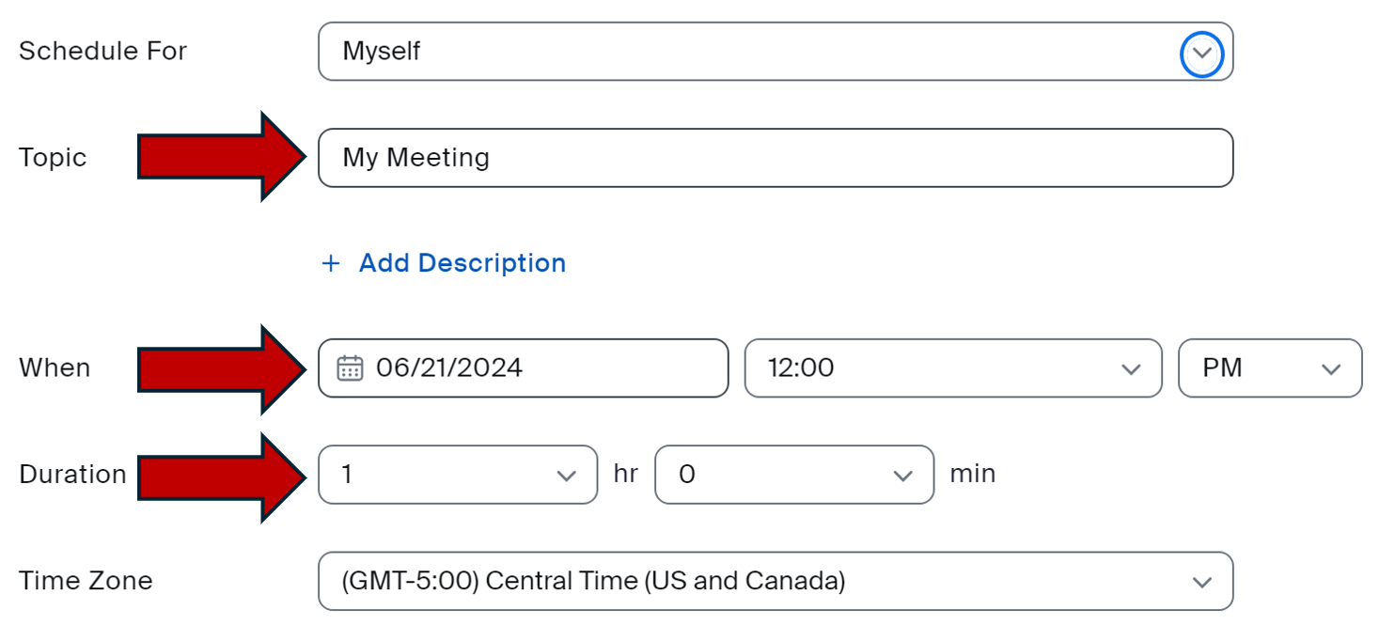This screenshot has width=1379, height=641.
Task: Expand the Central Time zone dropdown
Action: pos(776,582)
